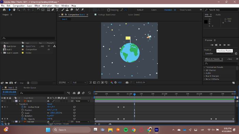Click the Take Snapshot camera icon
The width and height of the screenshot is (239, 134).
[127, 83]
